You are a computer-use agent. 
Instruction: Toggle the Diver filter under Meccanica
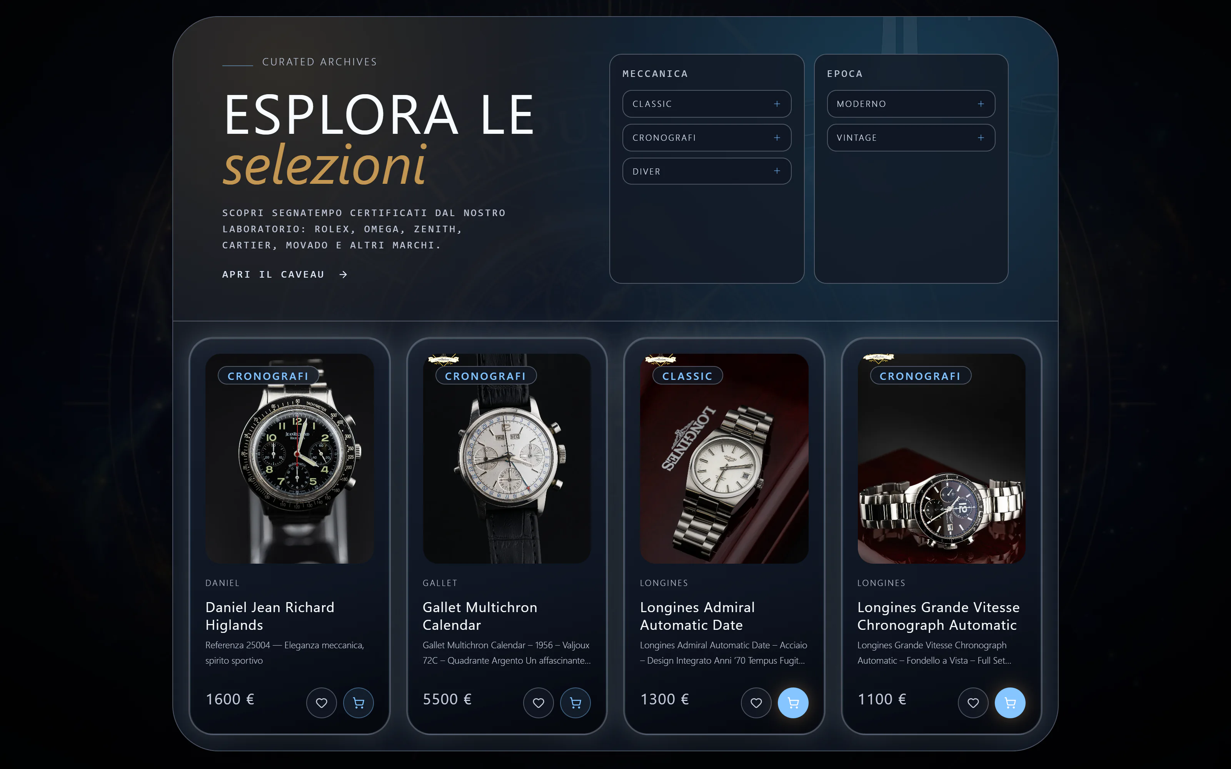707,171
